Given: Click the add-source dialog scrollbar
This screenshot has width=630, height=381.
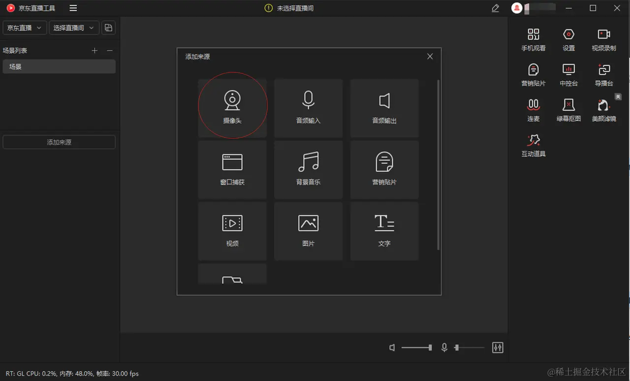Looking at the screenshot, I should tap(438, 165).
